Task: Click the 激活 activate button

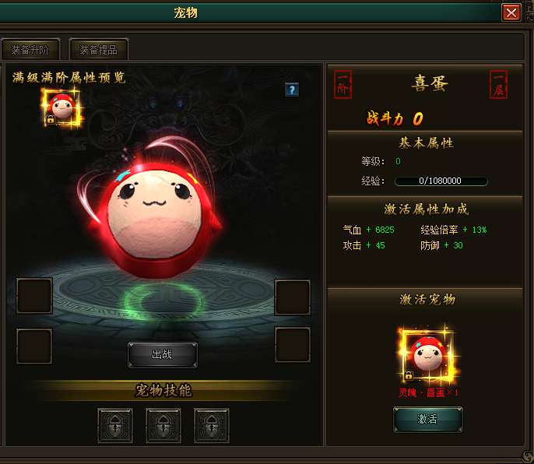Action: 428,419
